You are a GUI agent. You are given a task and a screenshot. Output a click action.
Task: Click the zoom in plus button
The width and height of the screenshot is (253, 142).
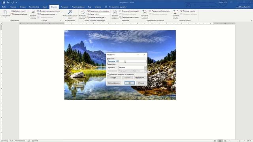[245, 141]
